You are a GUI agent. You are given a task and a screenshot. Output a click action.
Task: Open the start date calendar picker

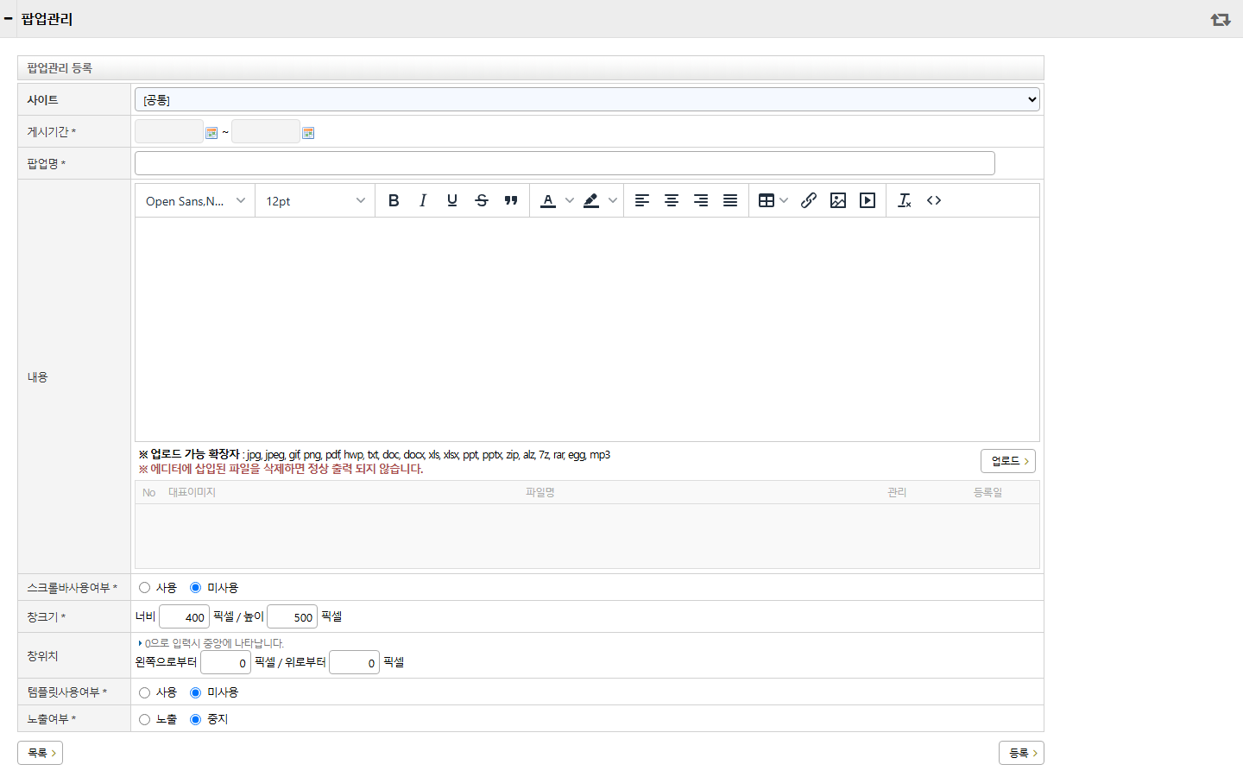pyautogui.click(x=211, y=133)
